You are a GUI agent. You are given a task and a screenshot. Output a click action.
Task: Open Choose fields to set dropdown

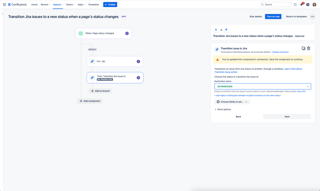pos(232,102)
